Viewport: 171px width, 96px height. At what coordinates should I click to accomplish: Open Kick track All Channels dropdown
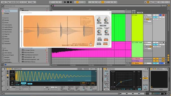point(148,17)
